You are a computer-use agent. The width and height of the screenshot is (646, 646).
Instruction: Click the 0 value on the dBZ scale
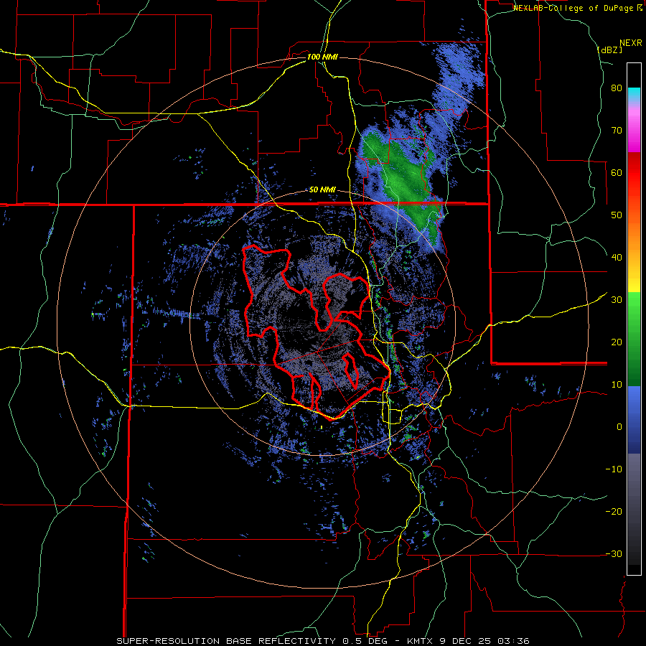(x=619, y=427)
